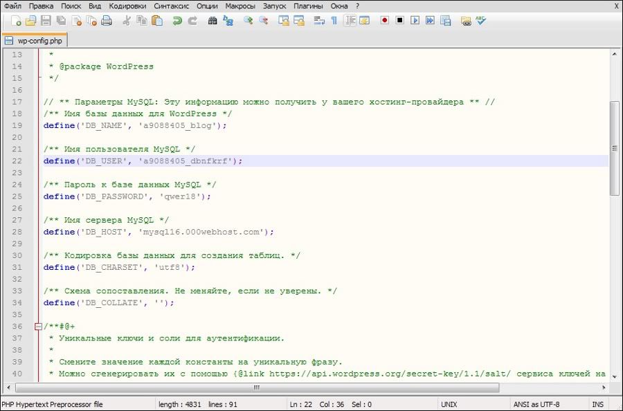Click the Cut scissors icon
Image resolution: width=623 pixels, height=411 pixels.
tap(127, 21)
